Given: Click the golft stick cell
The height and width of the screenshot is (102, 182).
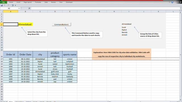Looking at the screenshot, I should pyautogui.click(x=55, y=72).
